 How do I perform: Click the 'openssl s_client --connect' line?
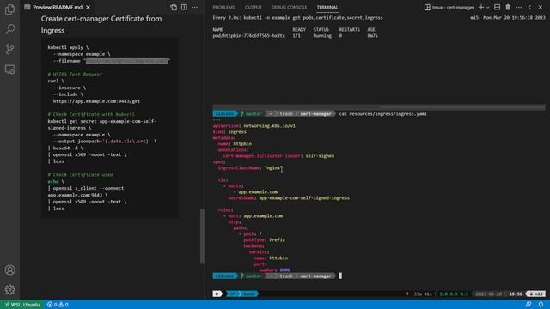86,188
